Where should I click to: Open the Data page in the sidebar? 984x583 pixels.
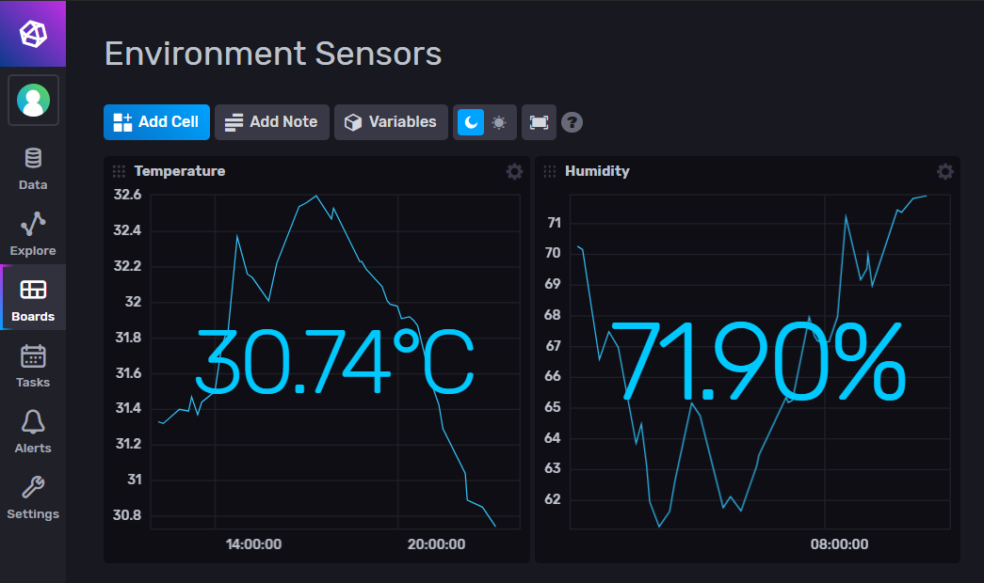click(32, 169)
